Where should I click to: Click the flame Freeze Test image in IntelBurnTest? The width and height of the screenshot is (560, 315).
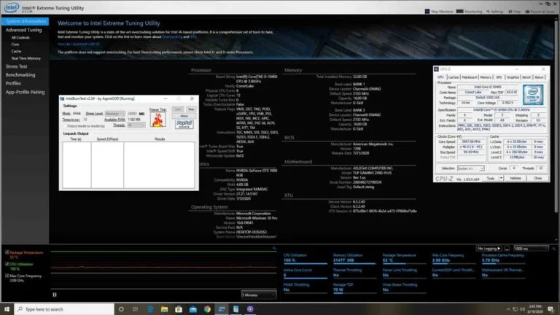pyautogui.click(x=157, y=120)
